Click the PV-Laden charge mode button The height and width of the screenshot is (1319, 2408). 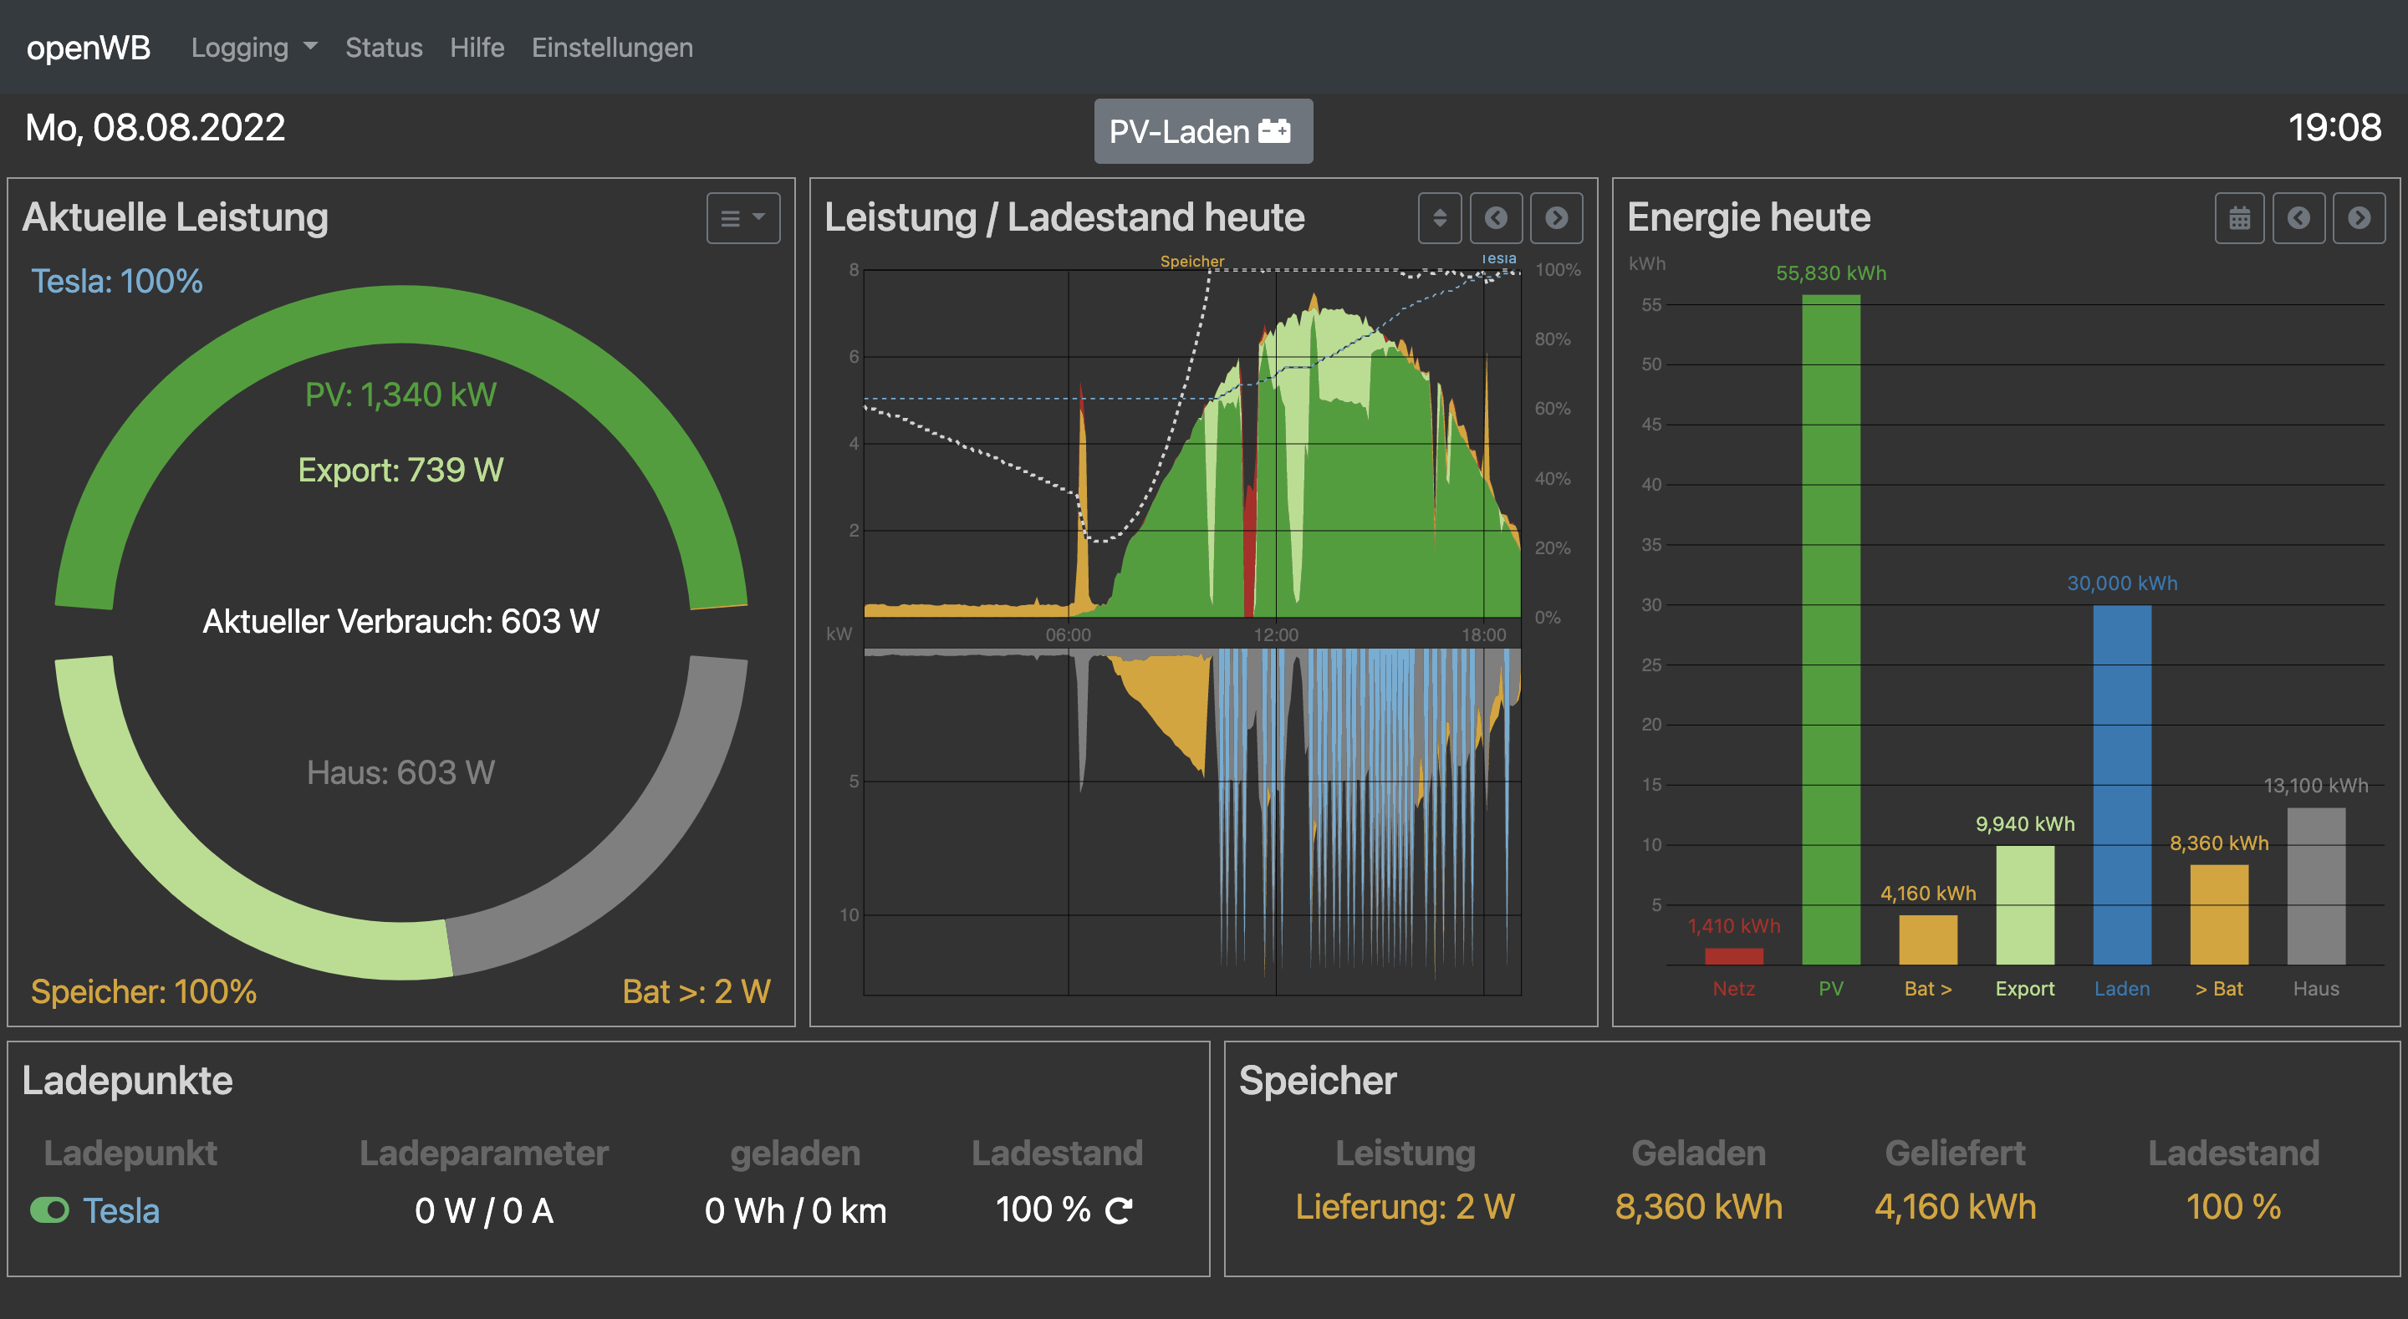[1202, 132]
